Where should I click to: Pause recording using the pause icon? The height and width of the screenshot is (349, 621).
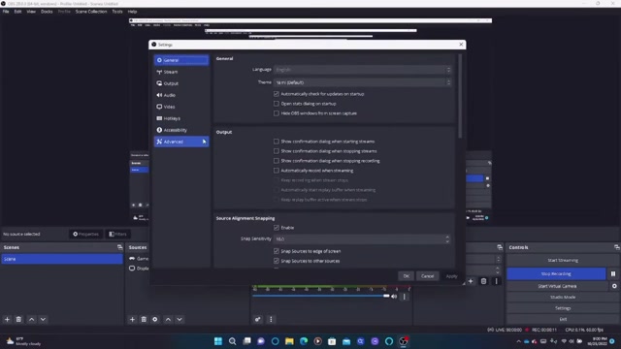[x=613, y=273]
